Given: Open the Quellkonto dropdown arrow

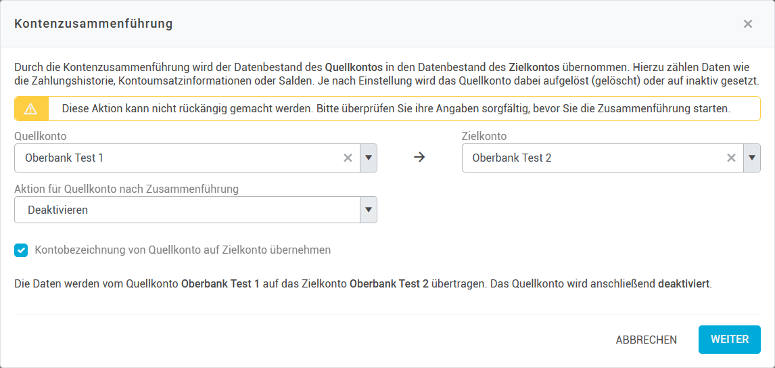Looking at the screenshot, I should pos(369,158).
